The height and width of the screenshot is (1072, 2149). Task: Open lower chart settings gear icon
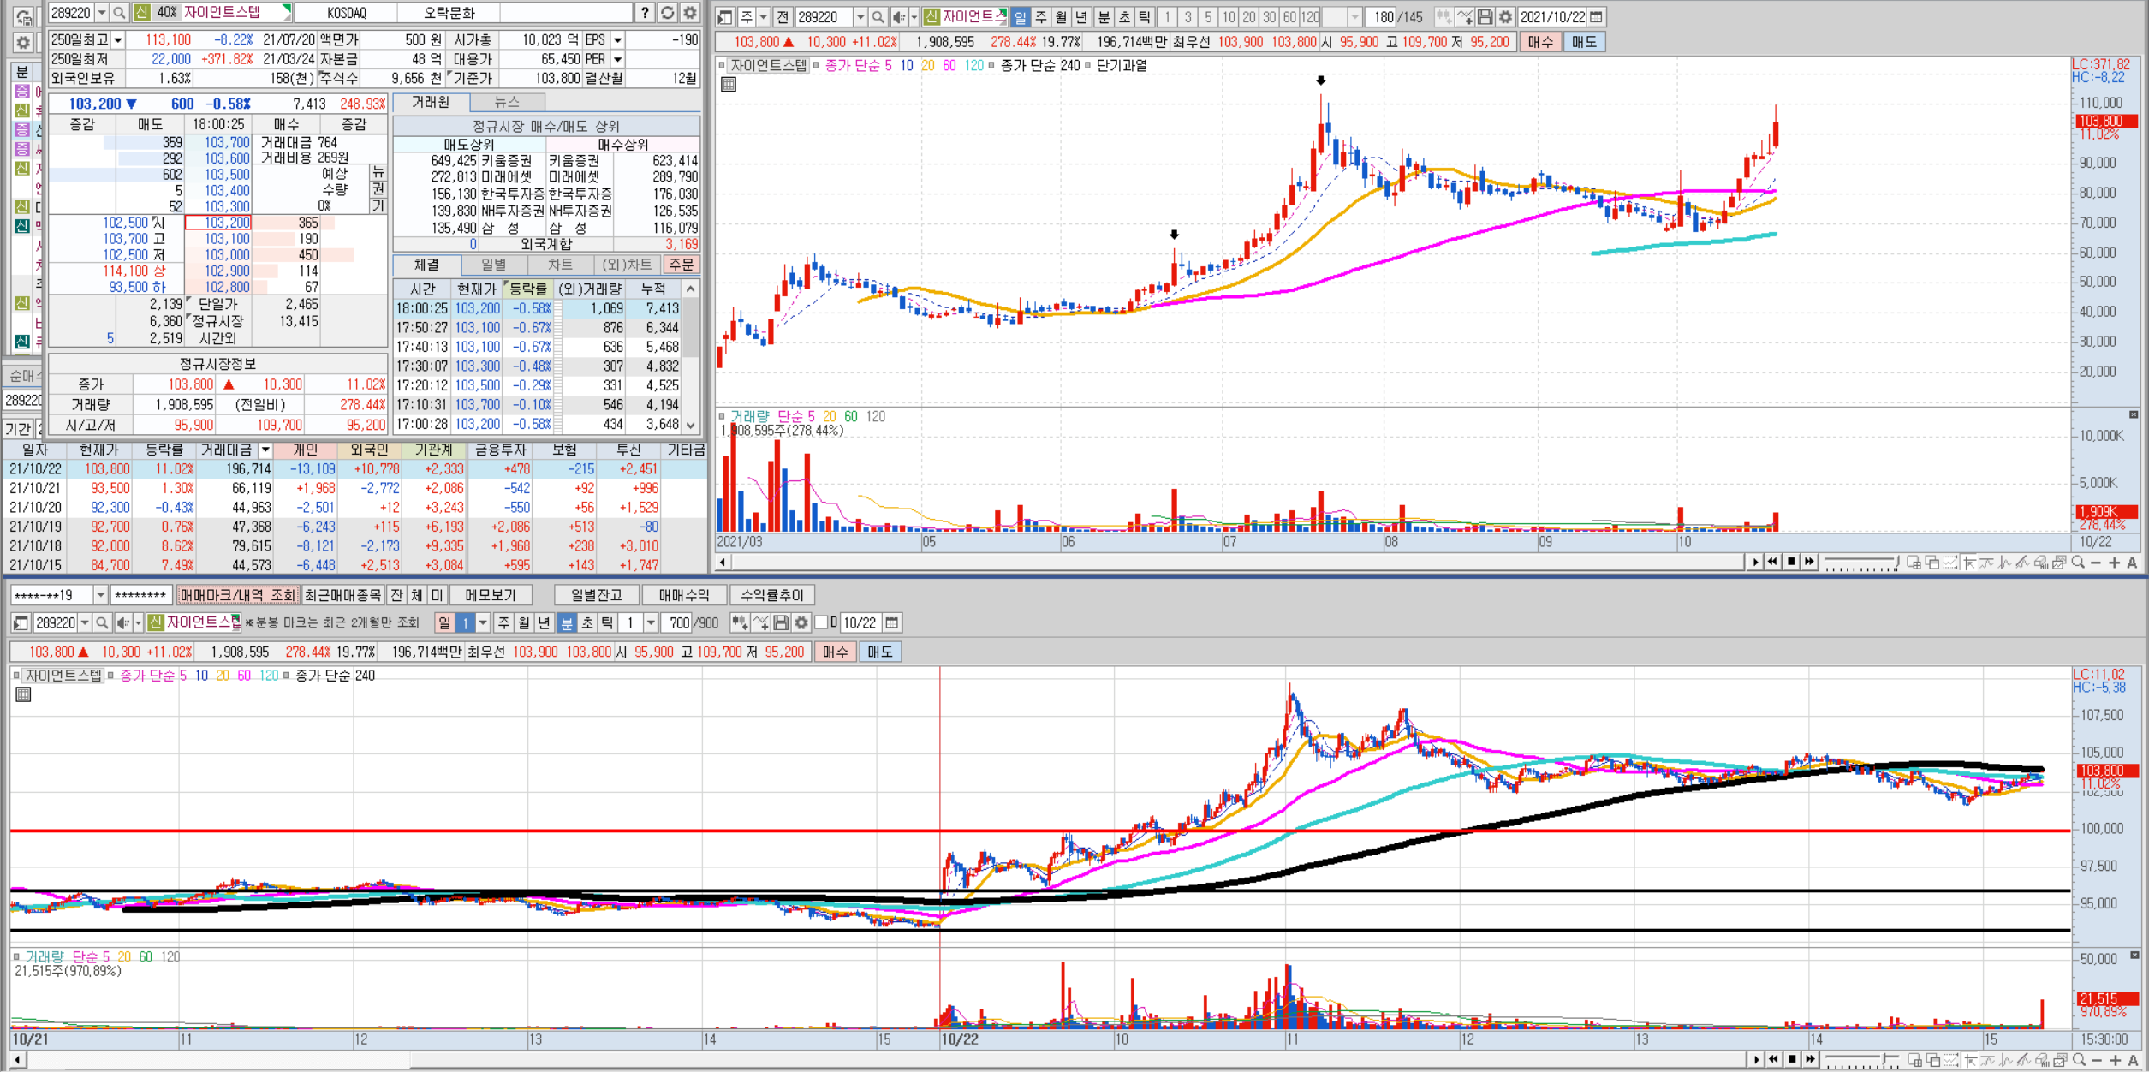point(801,622)
